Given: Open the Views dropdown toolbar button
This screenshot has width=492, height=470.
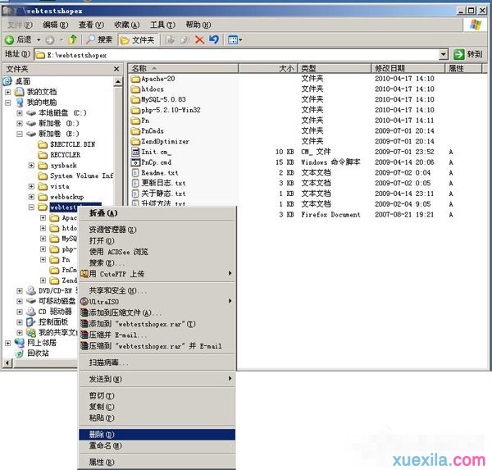Looking at the screenshot, I should pos(235,40).
